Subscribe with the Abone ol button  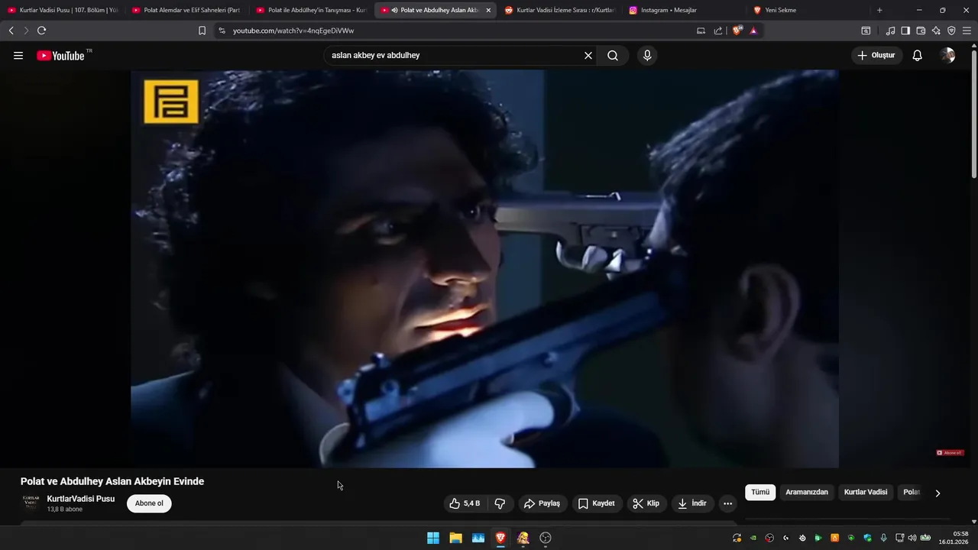tap(149, 503)
